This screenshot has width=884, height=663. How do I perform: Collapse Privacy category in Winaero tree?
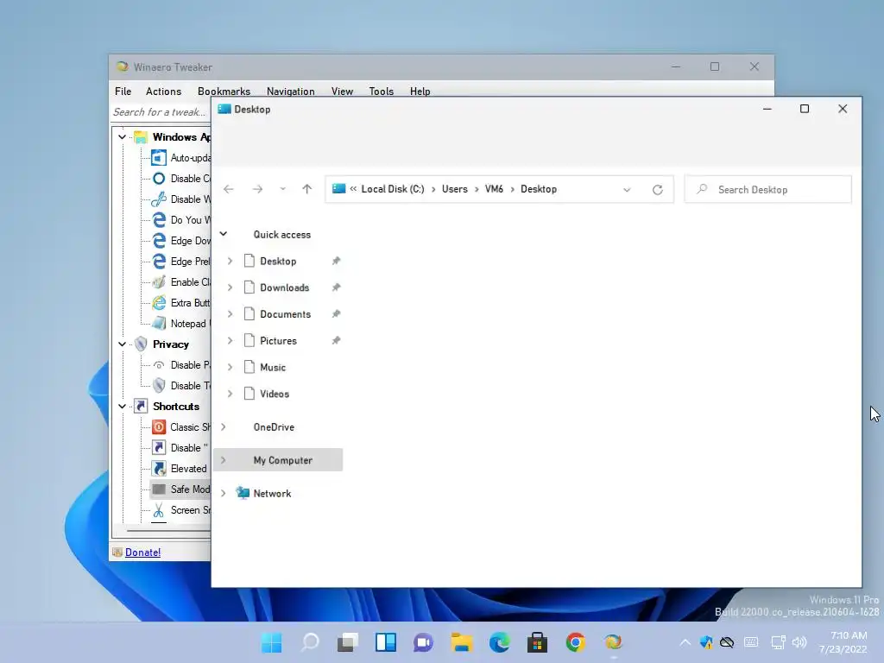tap(122, 344)
